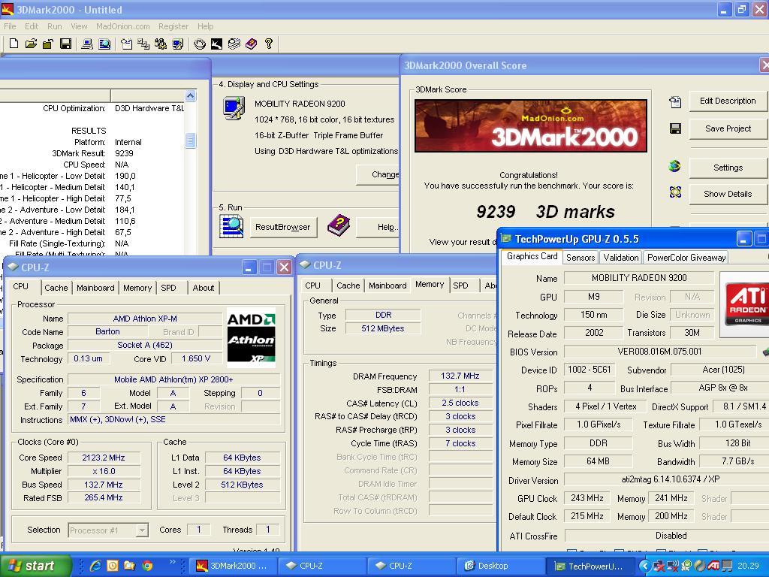Click the purple help book toolbar icon
Viewport: 769px width, 577px height.
(x=251, y=44)
